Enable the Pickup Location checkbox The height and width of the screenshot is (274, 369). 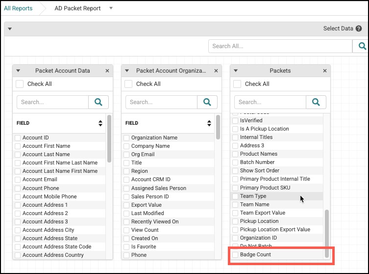(x=235, y=221)
